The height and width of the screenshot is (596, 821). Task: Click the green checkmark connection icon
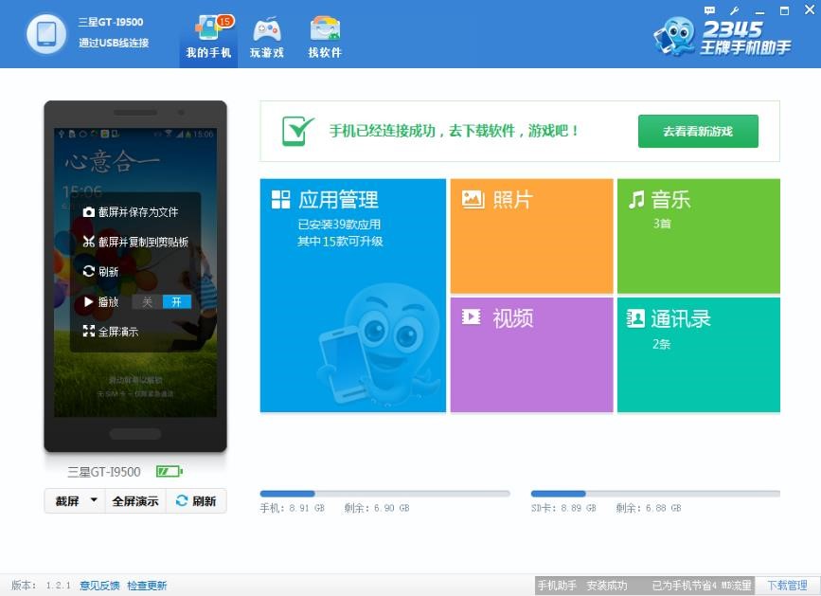(x=298, y=131)
